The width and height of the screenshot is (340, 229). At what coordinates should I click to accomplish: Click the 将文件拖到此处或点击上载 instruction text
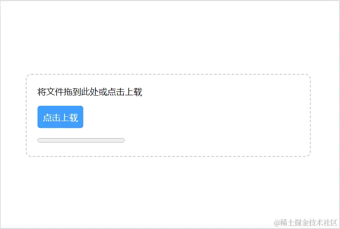point(90,92)
